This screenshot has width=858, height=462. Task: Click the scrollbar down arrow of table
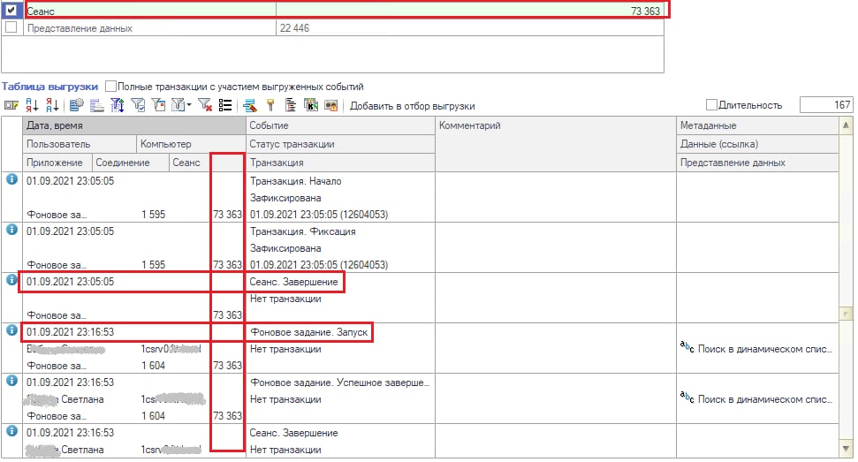(x=846, y=450)
